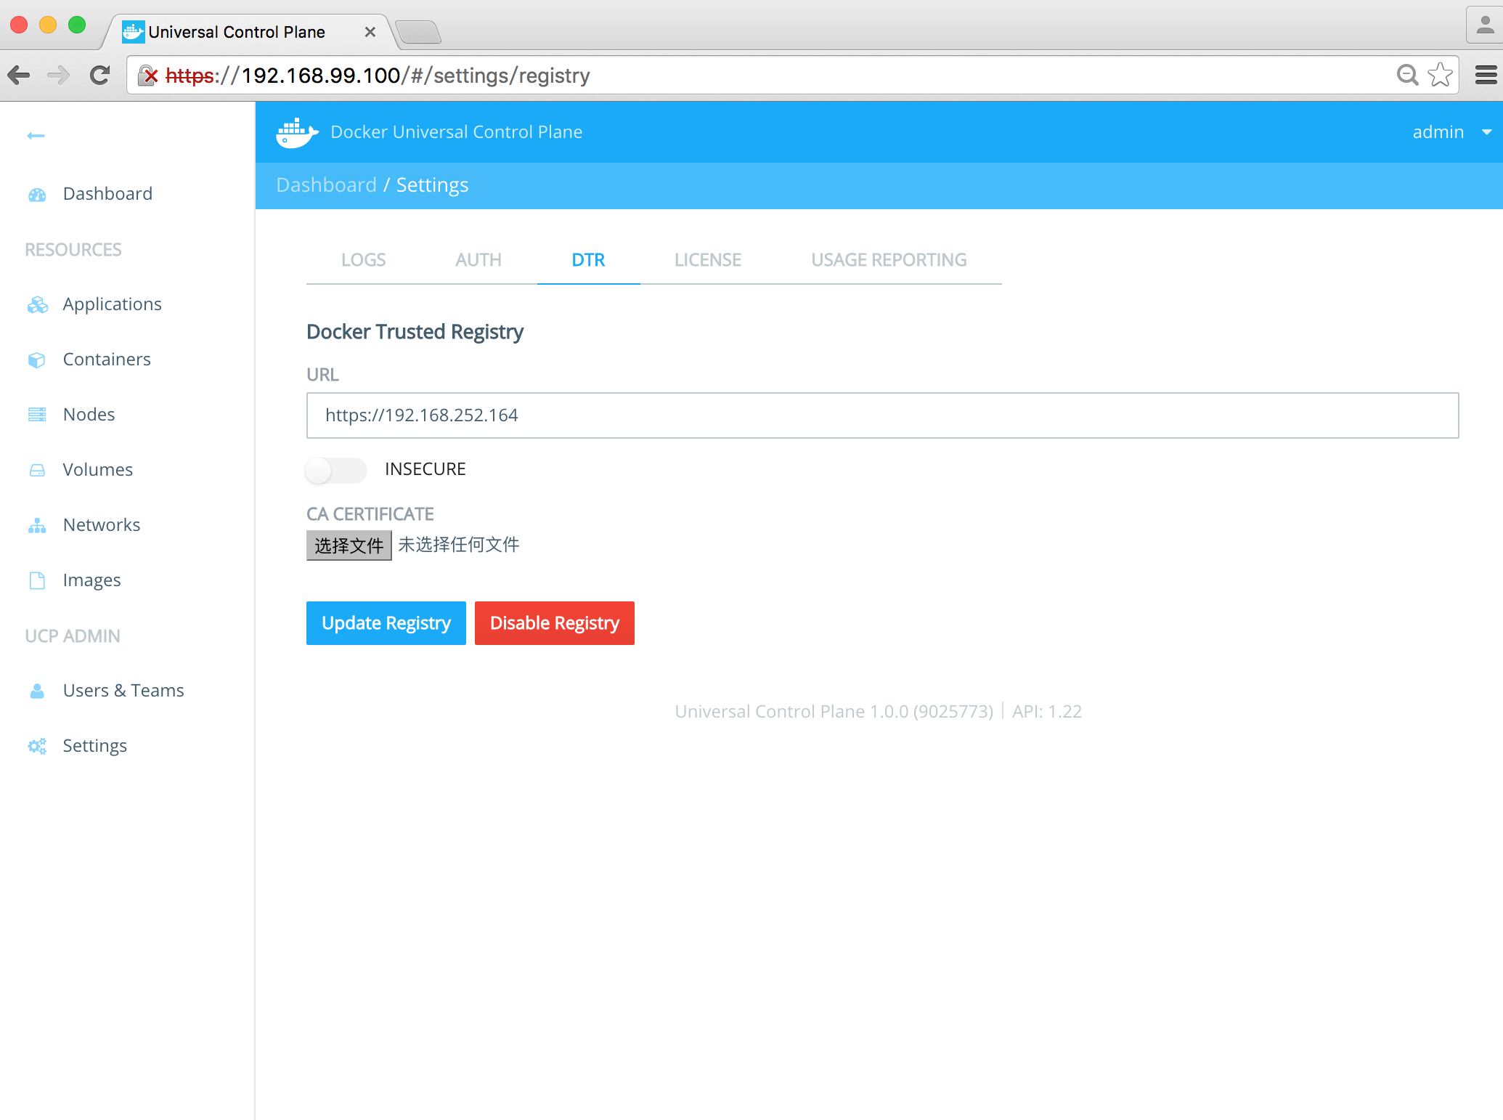This screenshot has width=1503, height=1120.
Task: Click the choose file button for CA certificate
Action: [x=349, y=545]
